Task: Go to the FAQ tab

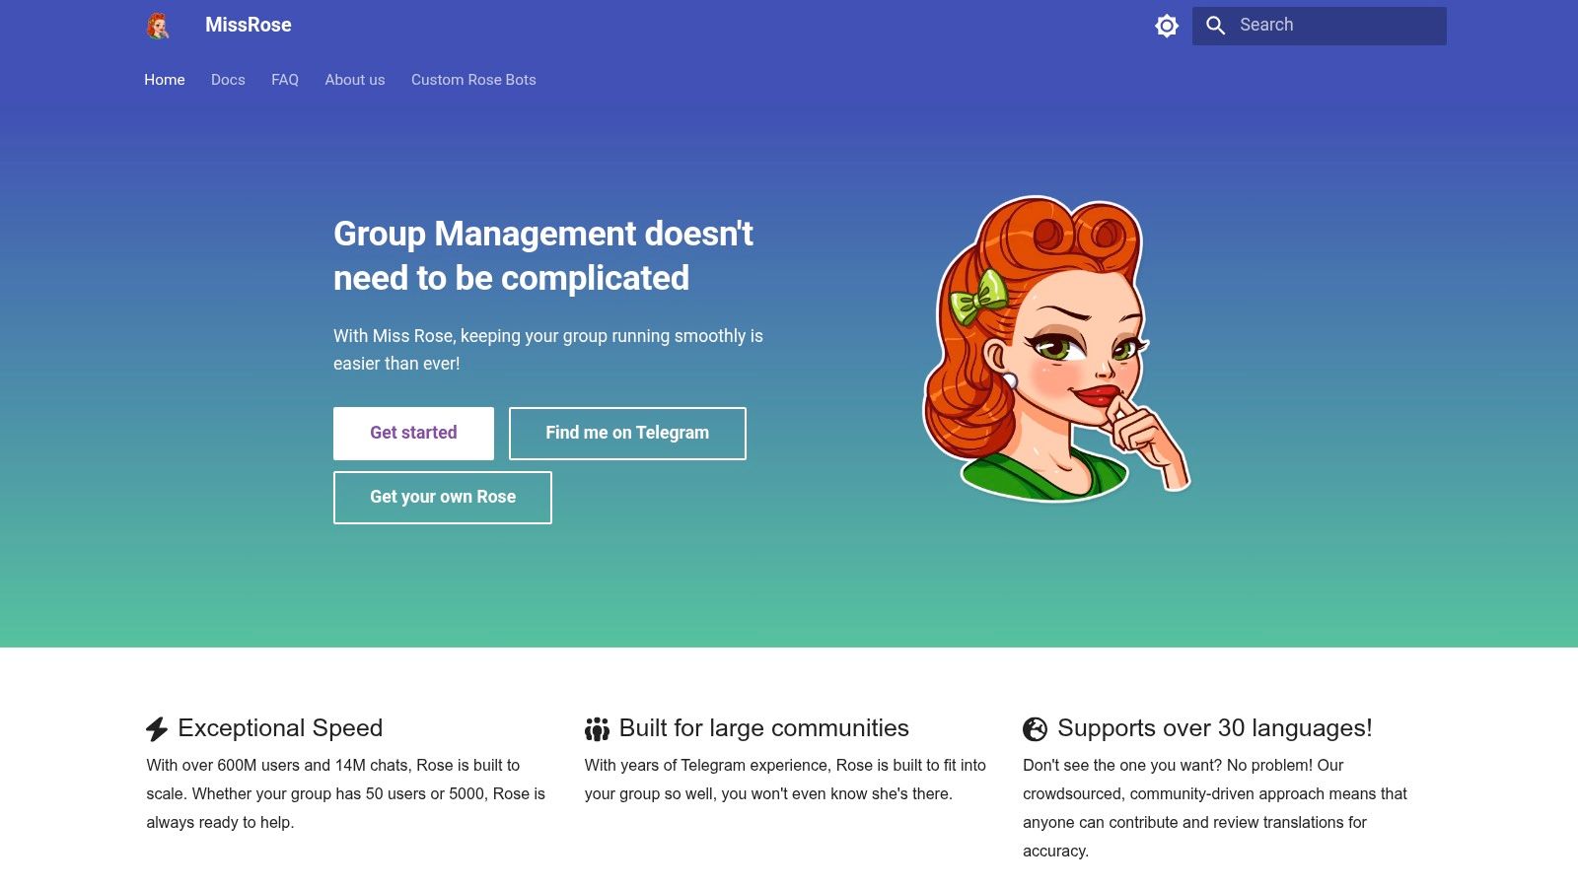Action: [285, 80]
